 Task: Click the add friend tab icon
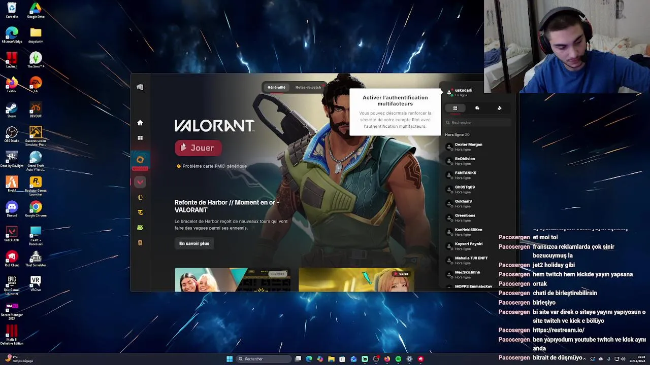(x=499, y=108)
